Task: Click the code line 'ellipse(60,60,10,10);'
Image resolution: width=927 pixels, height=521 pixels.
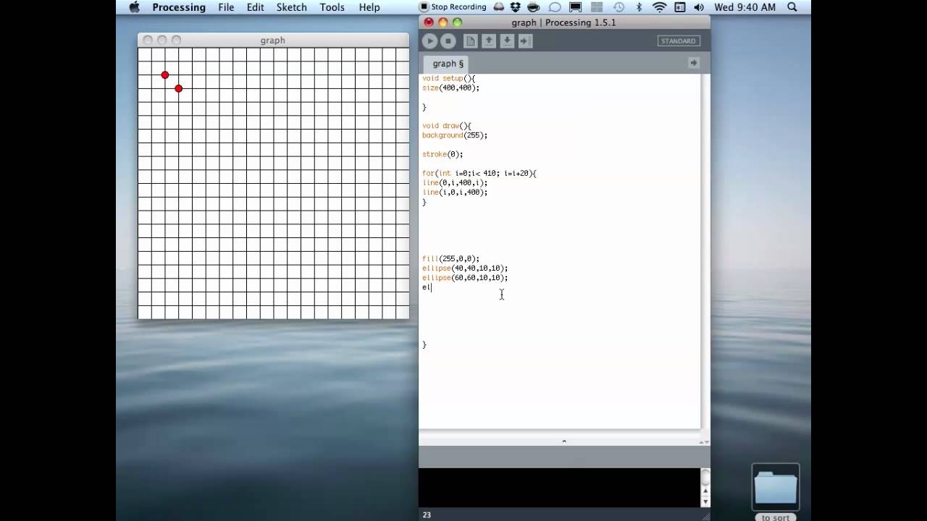Action: 465,278
